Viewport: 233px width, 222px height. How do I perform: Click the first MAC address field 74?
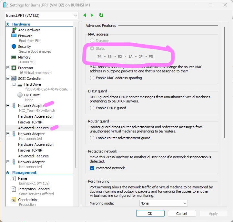pyautogui.click(x=99, y=57)
